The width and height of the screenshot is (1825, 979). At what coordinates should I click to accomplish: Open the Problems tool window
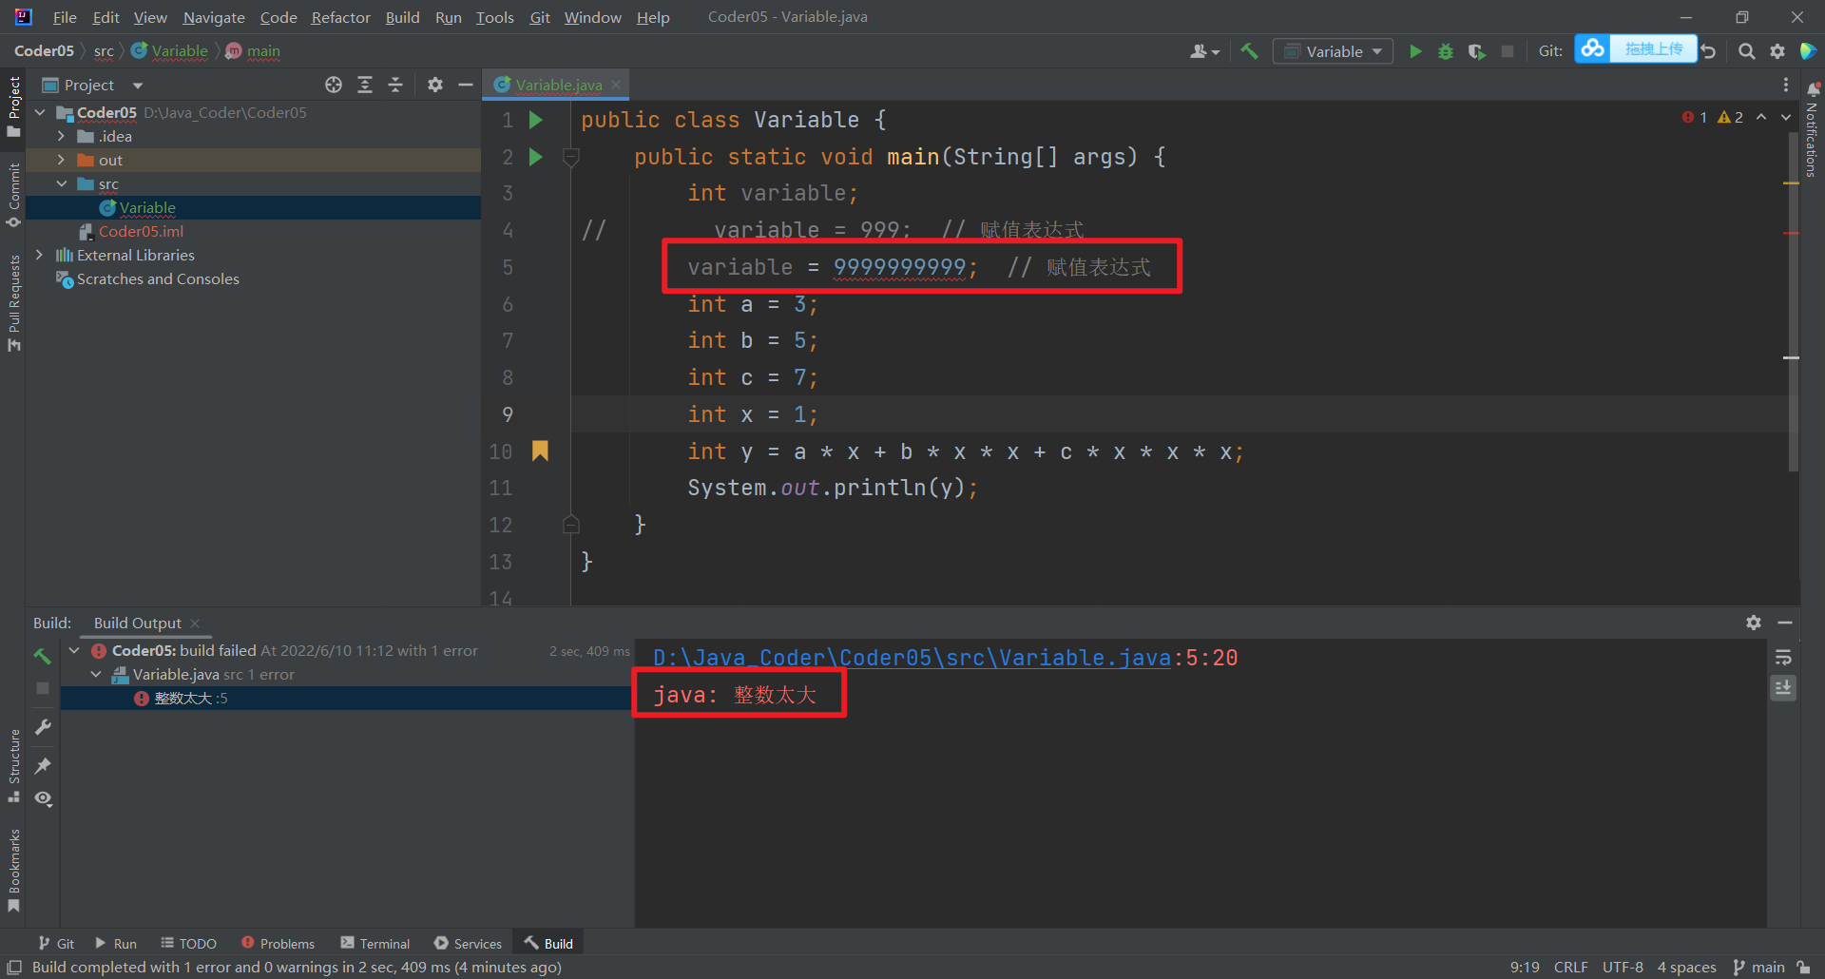click(278, 943)
